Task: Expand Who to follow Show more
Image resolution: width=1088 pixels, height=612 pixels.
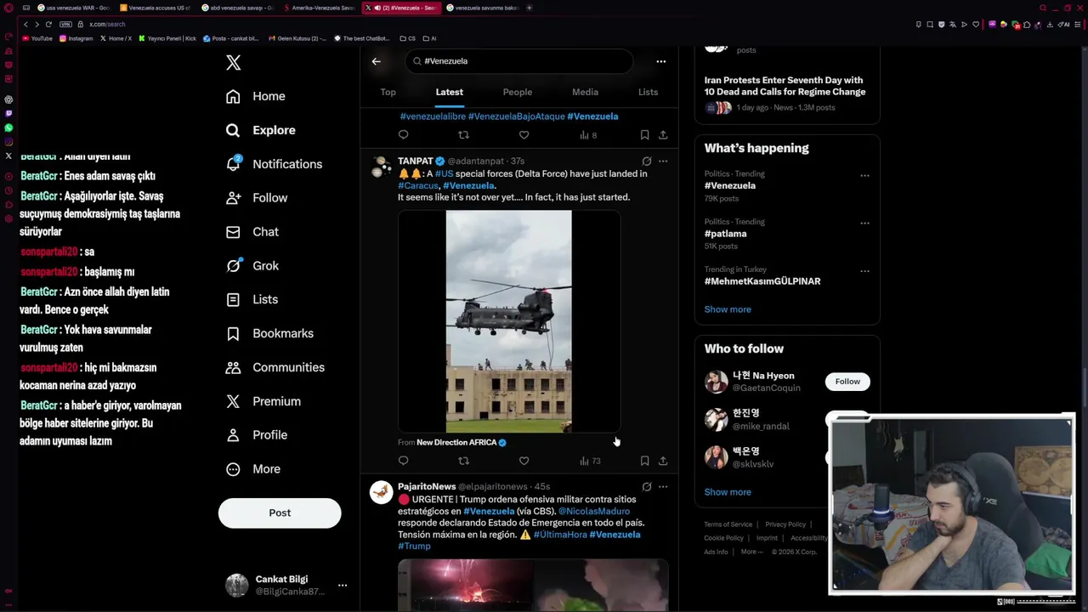Action: (728, 492)
